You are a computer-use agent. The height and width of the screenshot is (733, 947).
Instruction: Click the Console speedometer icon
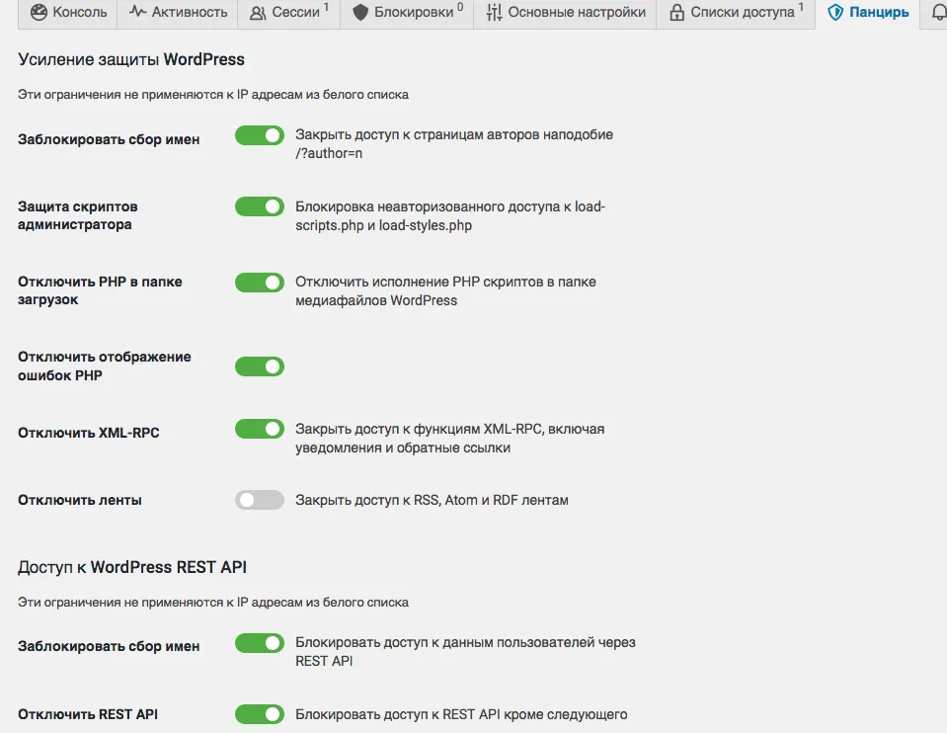pos(39,12)
